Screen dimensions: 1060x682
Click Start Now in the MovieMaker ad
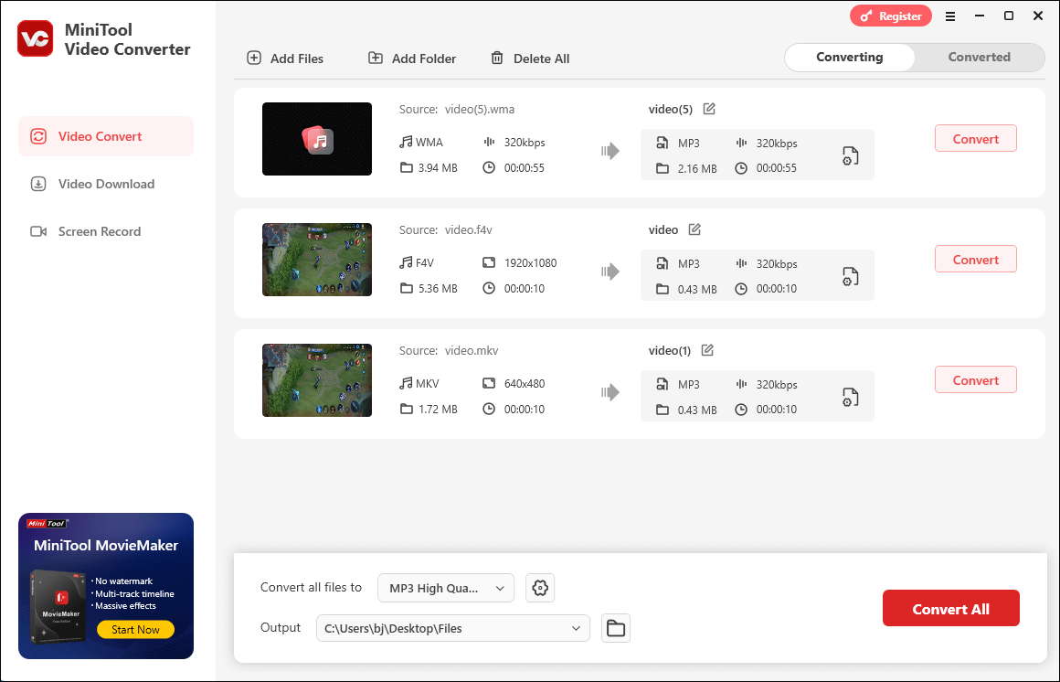point(135,629)
